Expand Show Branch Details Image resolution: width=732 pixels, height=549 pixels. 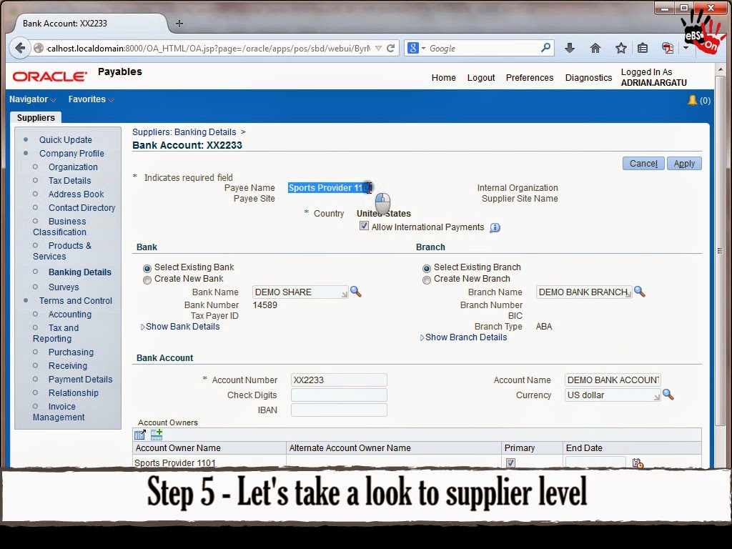[x=465, y=337]
